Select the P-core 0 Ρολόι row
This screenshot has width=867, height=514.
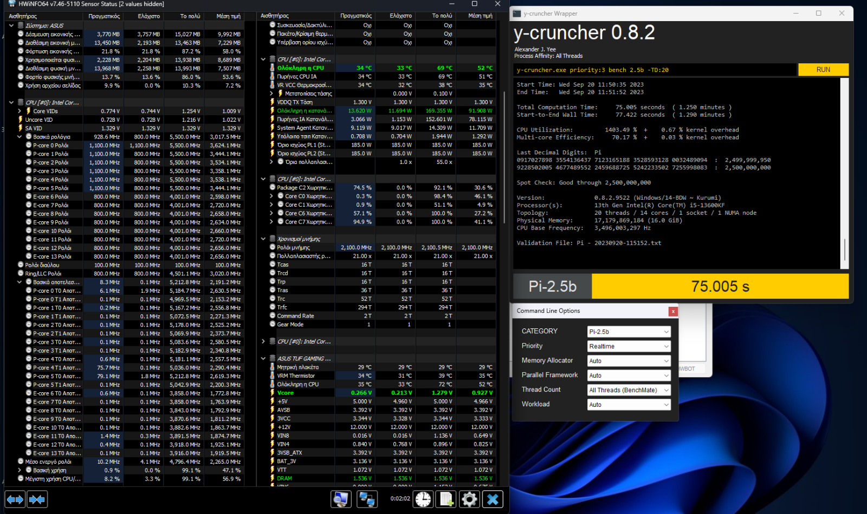pyautogui.click(x=125, y=146)
